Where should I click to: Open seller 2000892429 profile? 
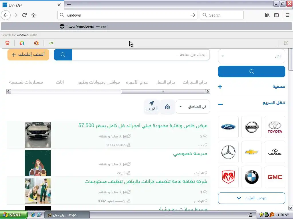[118, 145]
